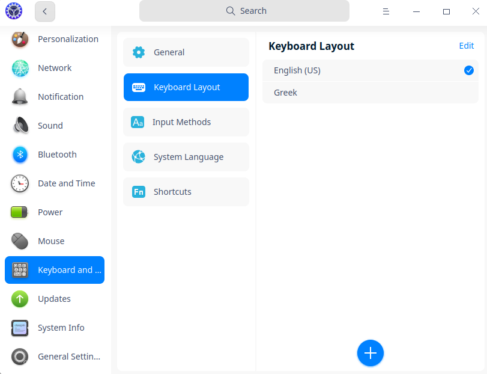The height and width of the screenshot is (374, 487).
Task: Switch to Keyboard and Language section
Action: pyautogui.click(x=54, y=270)
